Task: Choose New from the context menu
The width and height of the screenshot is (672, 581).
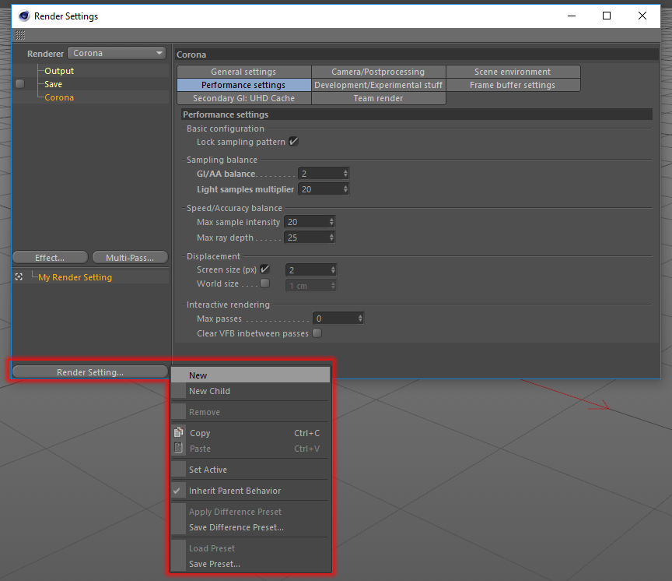Action: 250,375
